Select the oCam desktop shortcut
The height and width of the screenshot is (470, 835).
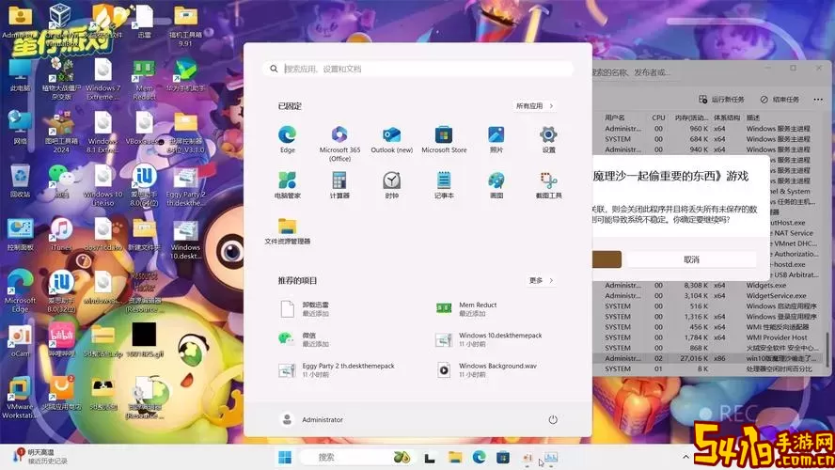click(20, 340)
